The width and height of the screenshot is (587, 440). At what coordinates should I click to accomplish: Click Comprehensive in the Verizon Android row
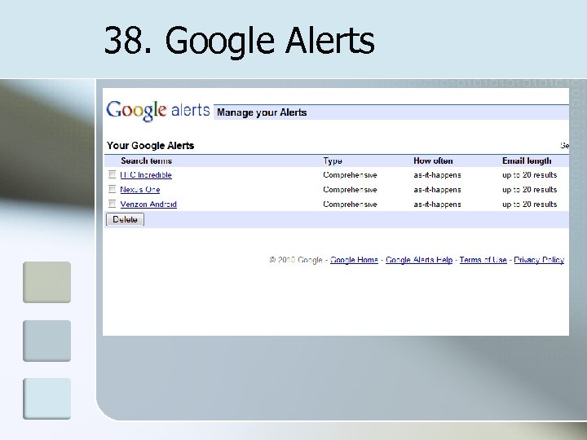tap(350, 205)
